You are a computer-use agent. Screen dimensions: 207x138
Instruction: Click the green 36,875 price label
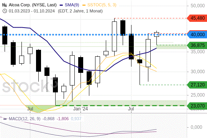click(197, 46)
